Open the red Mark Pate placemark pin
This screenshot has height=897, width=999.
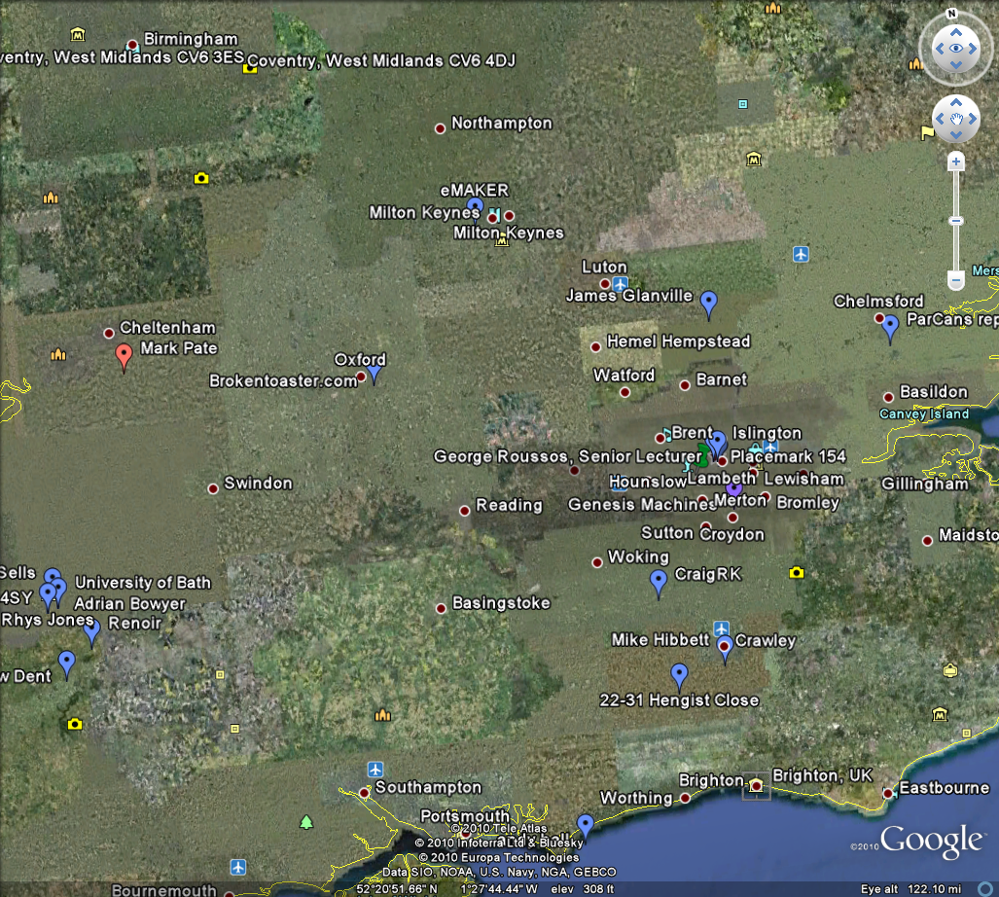pos(124,357)
